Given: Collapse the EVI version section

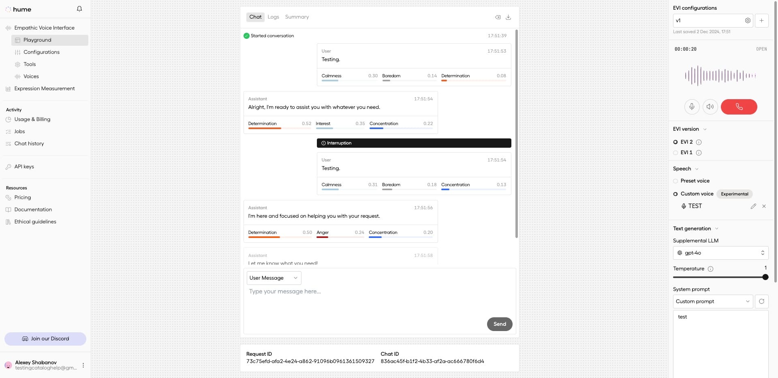Looking at the screenshot, I should (705, 129).
